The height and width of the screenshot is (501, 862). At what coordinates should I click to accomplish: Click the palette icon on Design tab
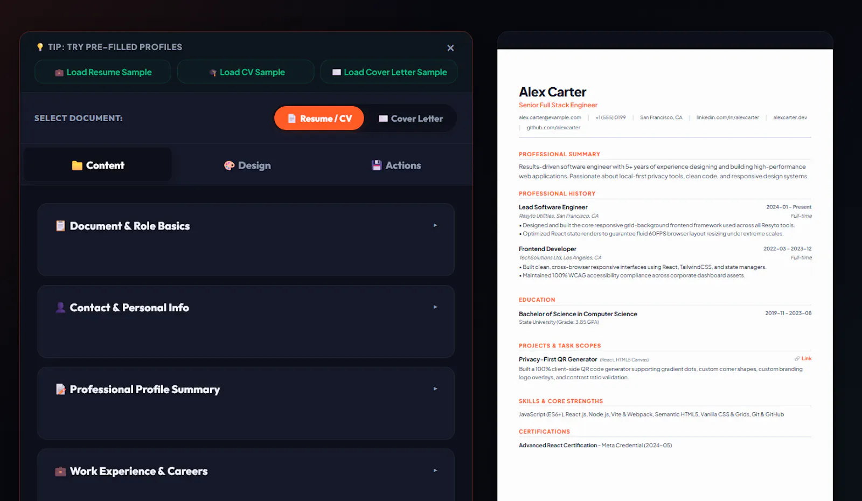pos(229,165)
